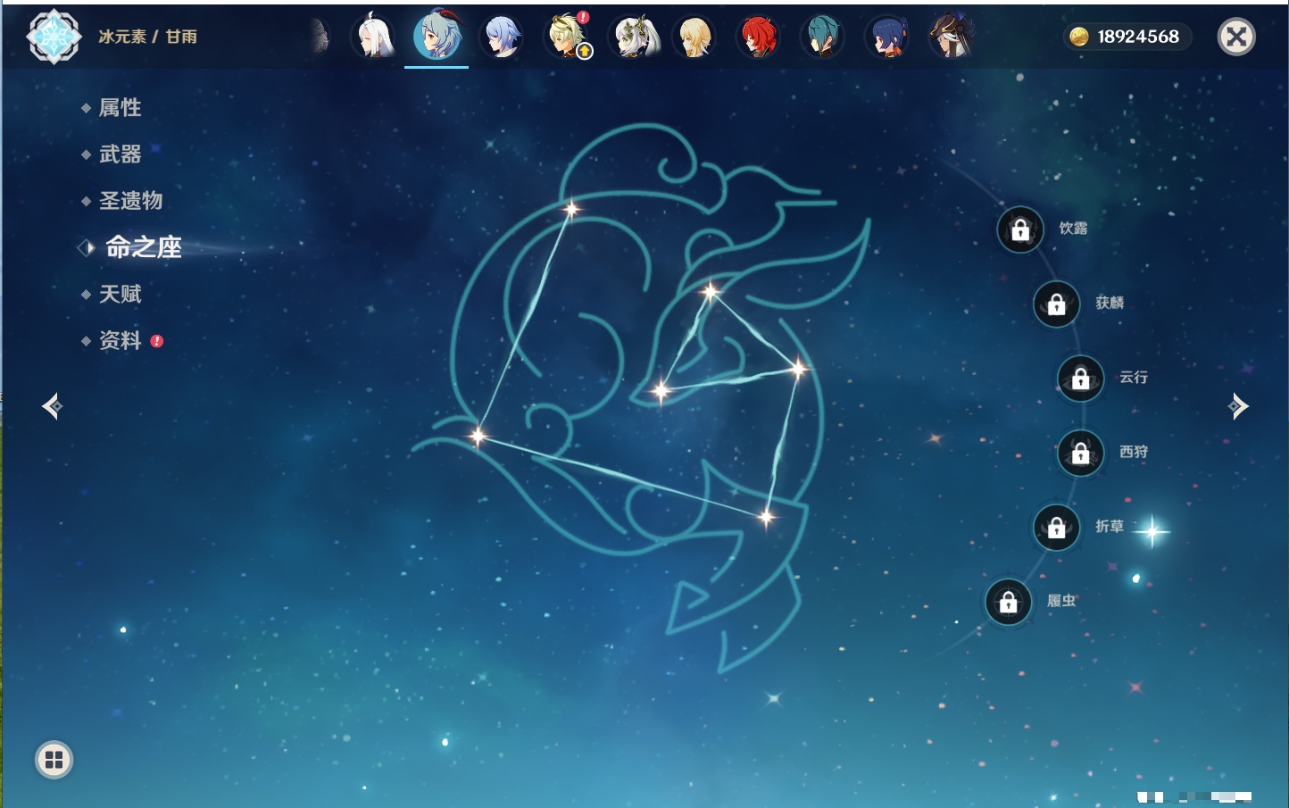The width and height of the screenshot is (1289, 808).
Task: Switch to next character with right arrow
Action: (x=1238, y=406)
